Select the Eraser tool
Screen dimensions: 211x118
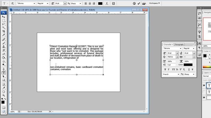click(x=4, y=54)
